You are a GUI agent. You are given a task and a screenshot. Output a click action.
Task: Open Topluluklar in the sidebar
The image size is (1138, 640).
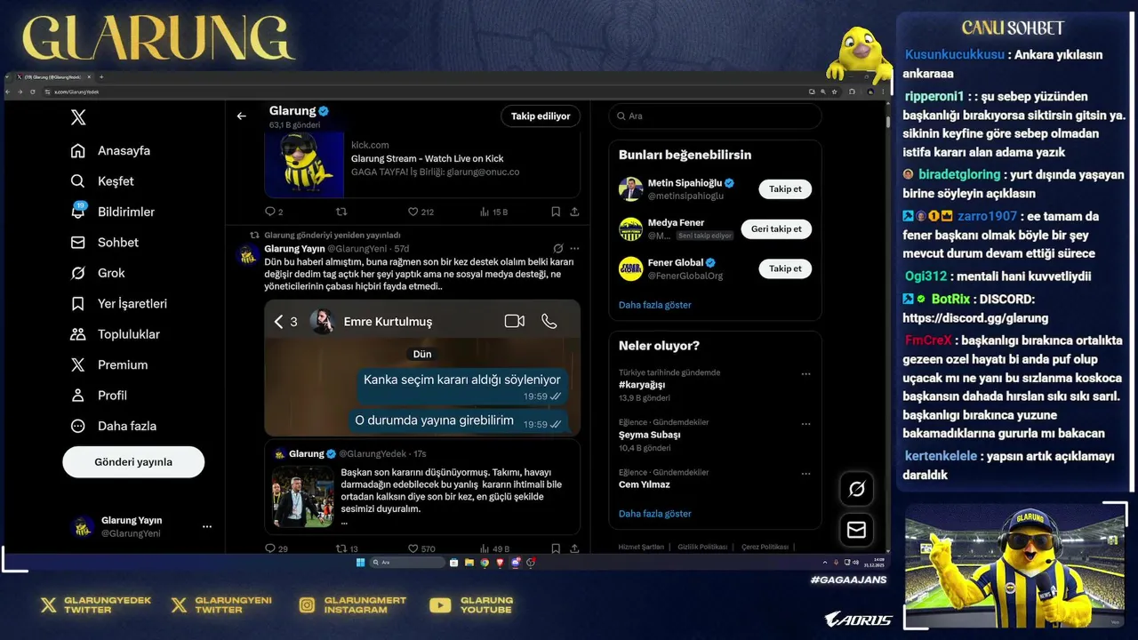pyautogui.click(x=116, y=334)
